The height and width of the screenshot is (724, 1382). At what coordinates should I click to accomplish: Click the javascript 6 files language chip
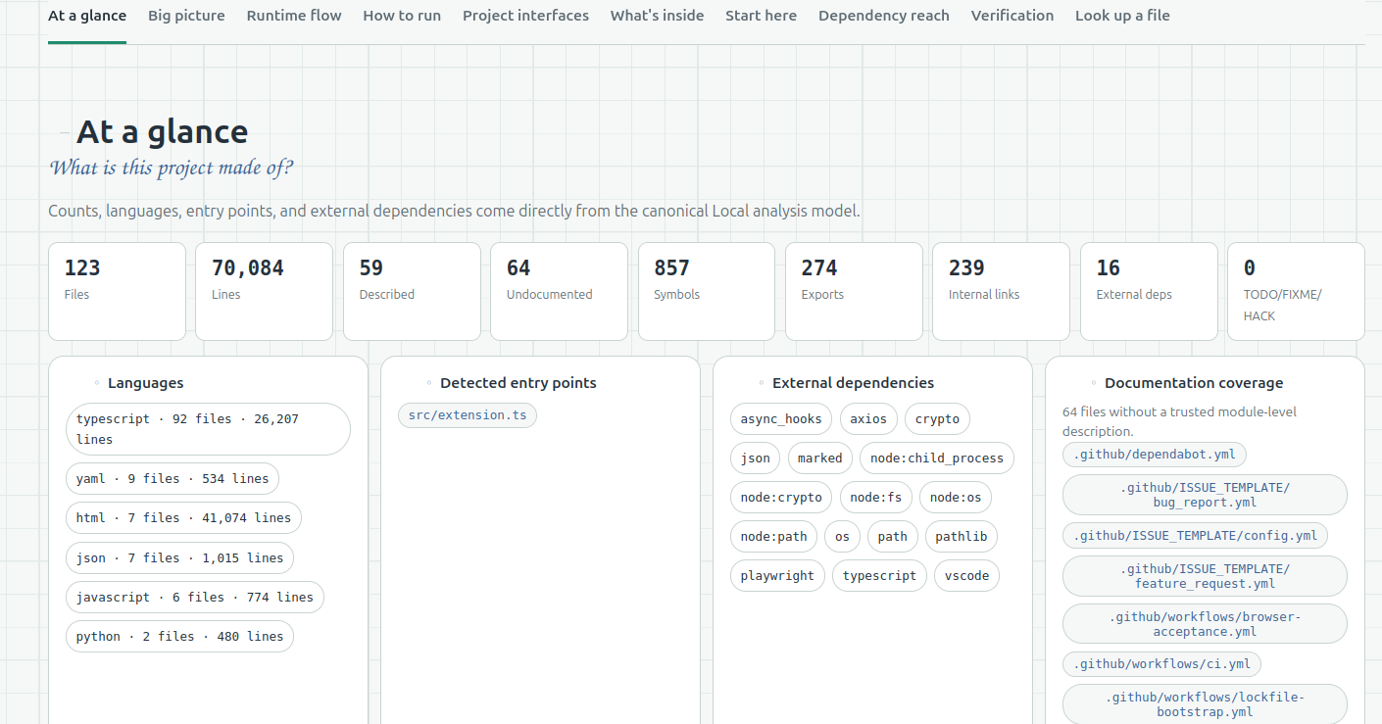pos(195,597)
